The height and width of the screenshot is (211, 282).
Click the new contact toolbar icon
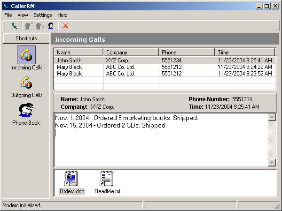pos(29,26)
